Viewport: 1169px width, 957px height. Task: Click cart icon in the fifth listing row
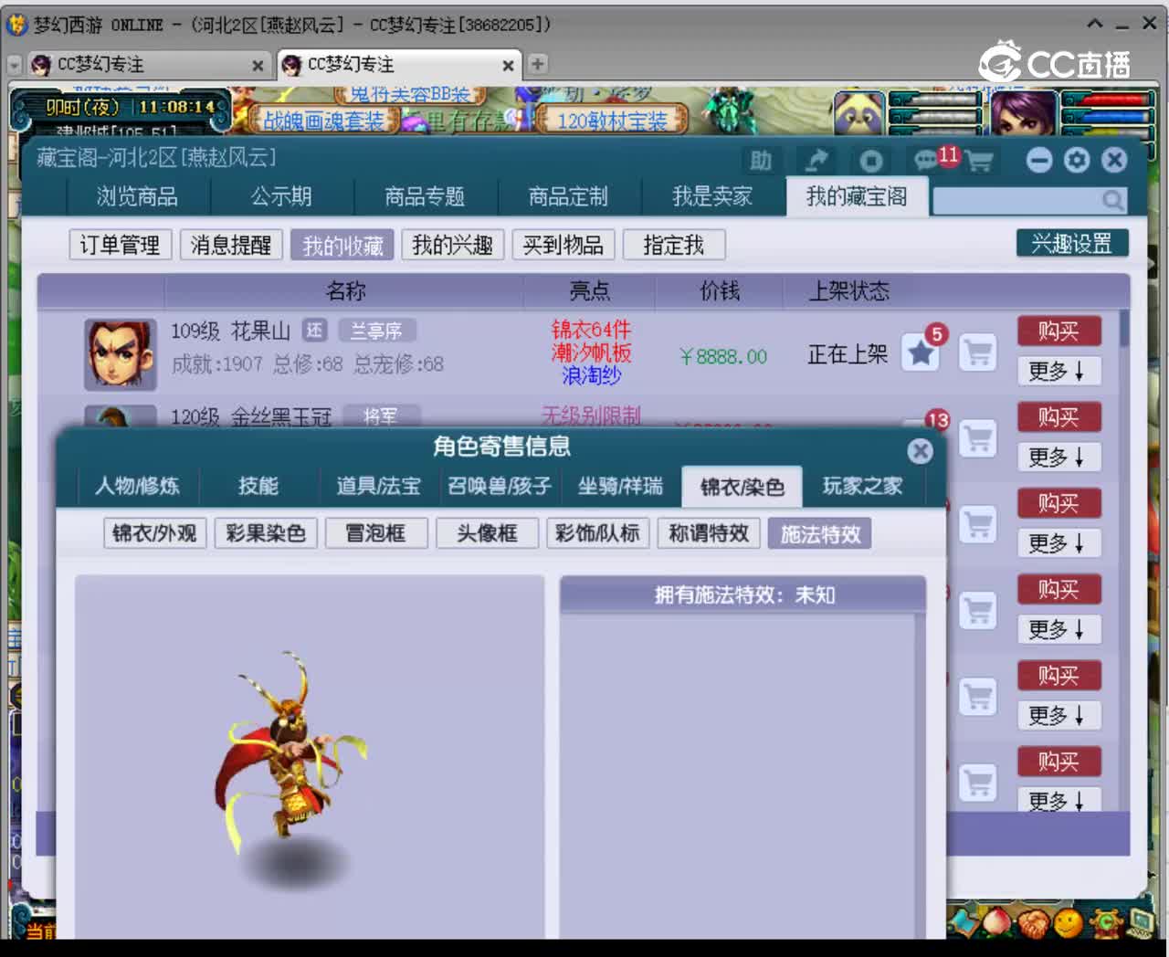[x=977, y=697]
